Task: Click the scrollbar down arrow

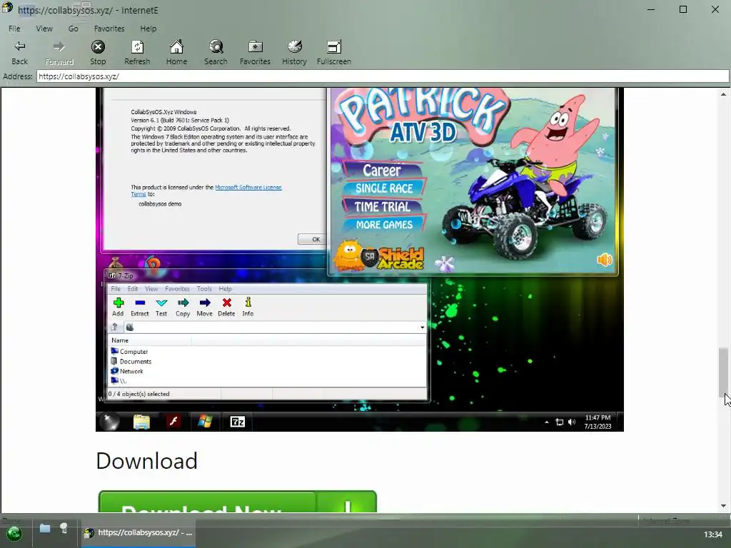Action: pyautogui.click(x=723, y=506)
